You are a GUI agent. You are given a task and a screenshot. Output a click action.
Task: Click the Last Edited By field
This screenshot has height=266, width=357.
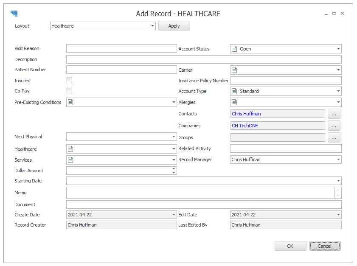286,225
